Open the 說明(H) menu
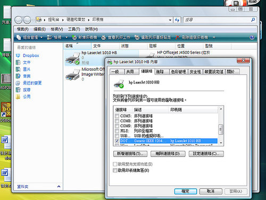 [x=92, y=29]
